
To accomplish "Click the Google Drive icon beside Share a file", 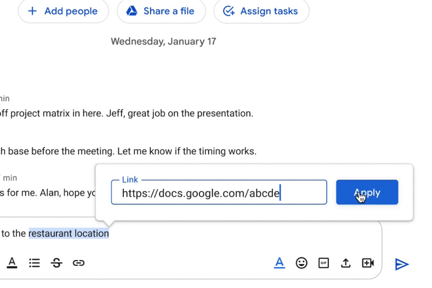I will [x=132, y=11].
